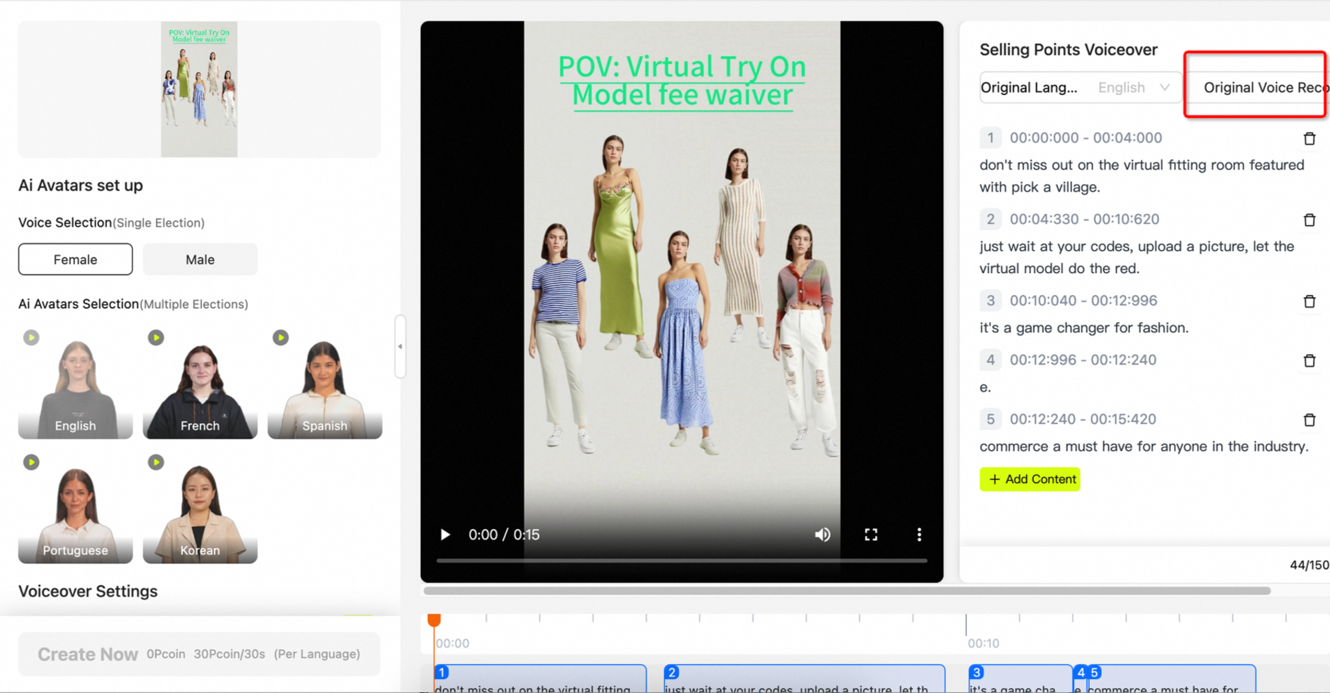Viewport: 1330px width, 693px height.
Task: Delete segment 3 game changer line
Action: tap(1309, 301)
